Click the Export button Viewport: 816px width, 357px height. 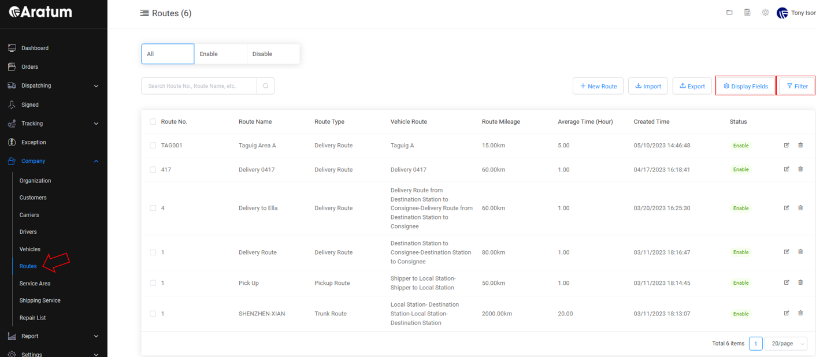(x=692, y=86)
